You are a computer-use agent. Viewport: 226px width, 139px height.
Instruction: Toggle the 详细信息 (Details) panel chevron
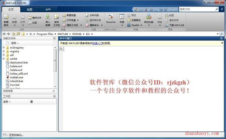(54, 91)
